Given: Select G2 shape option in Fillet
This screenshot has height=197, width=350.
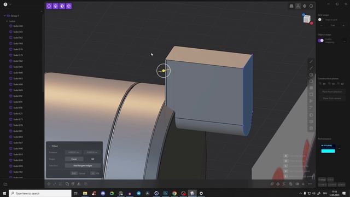Looking at the screenshot, I should click(92, 159).
